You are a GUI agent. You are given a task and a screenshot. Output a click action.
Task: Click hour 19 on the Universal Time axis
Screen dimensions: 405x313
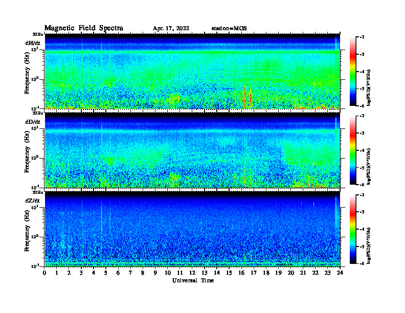tap(278, 273)
